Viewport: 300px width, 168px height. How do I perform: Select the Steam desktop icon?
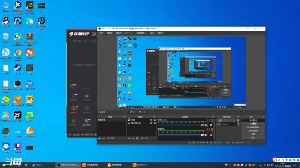tap(18, 69)
